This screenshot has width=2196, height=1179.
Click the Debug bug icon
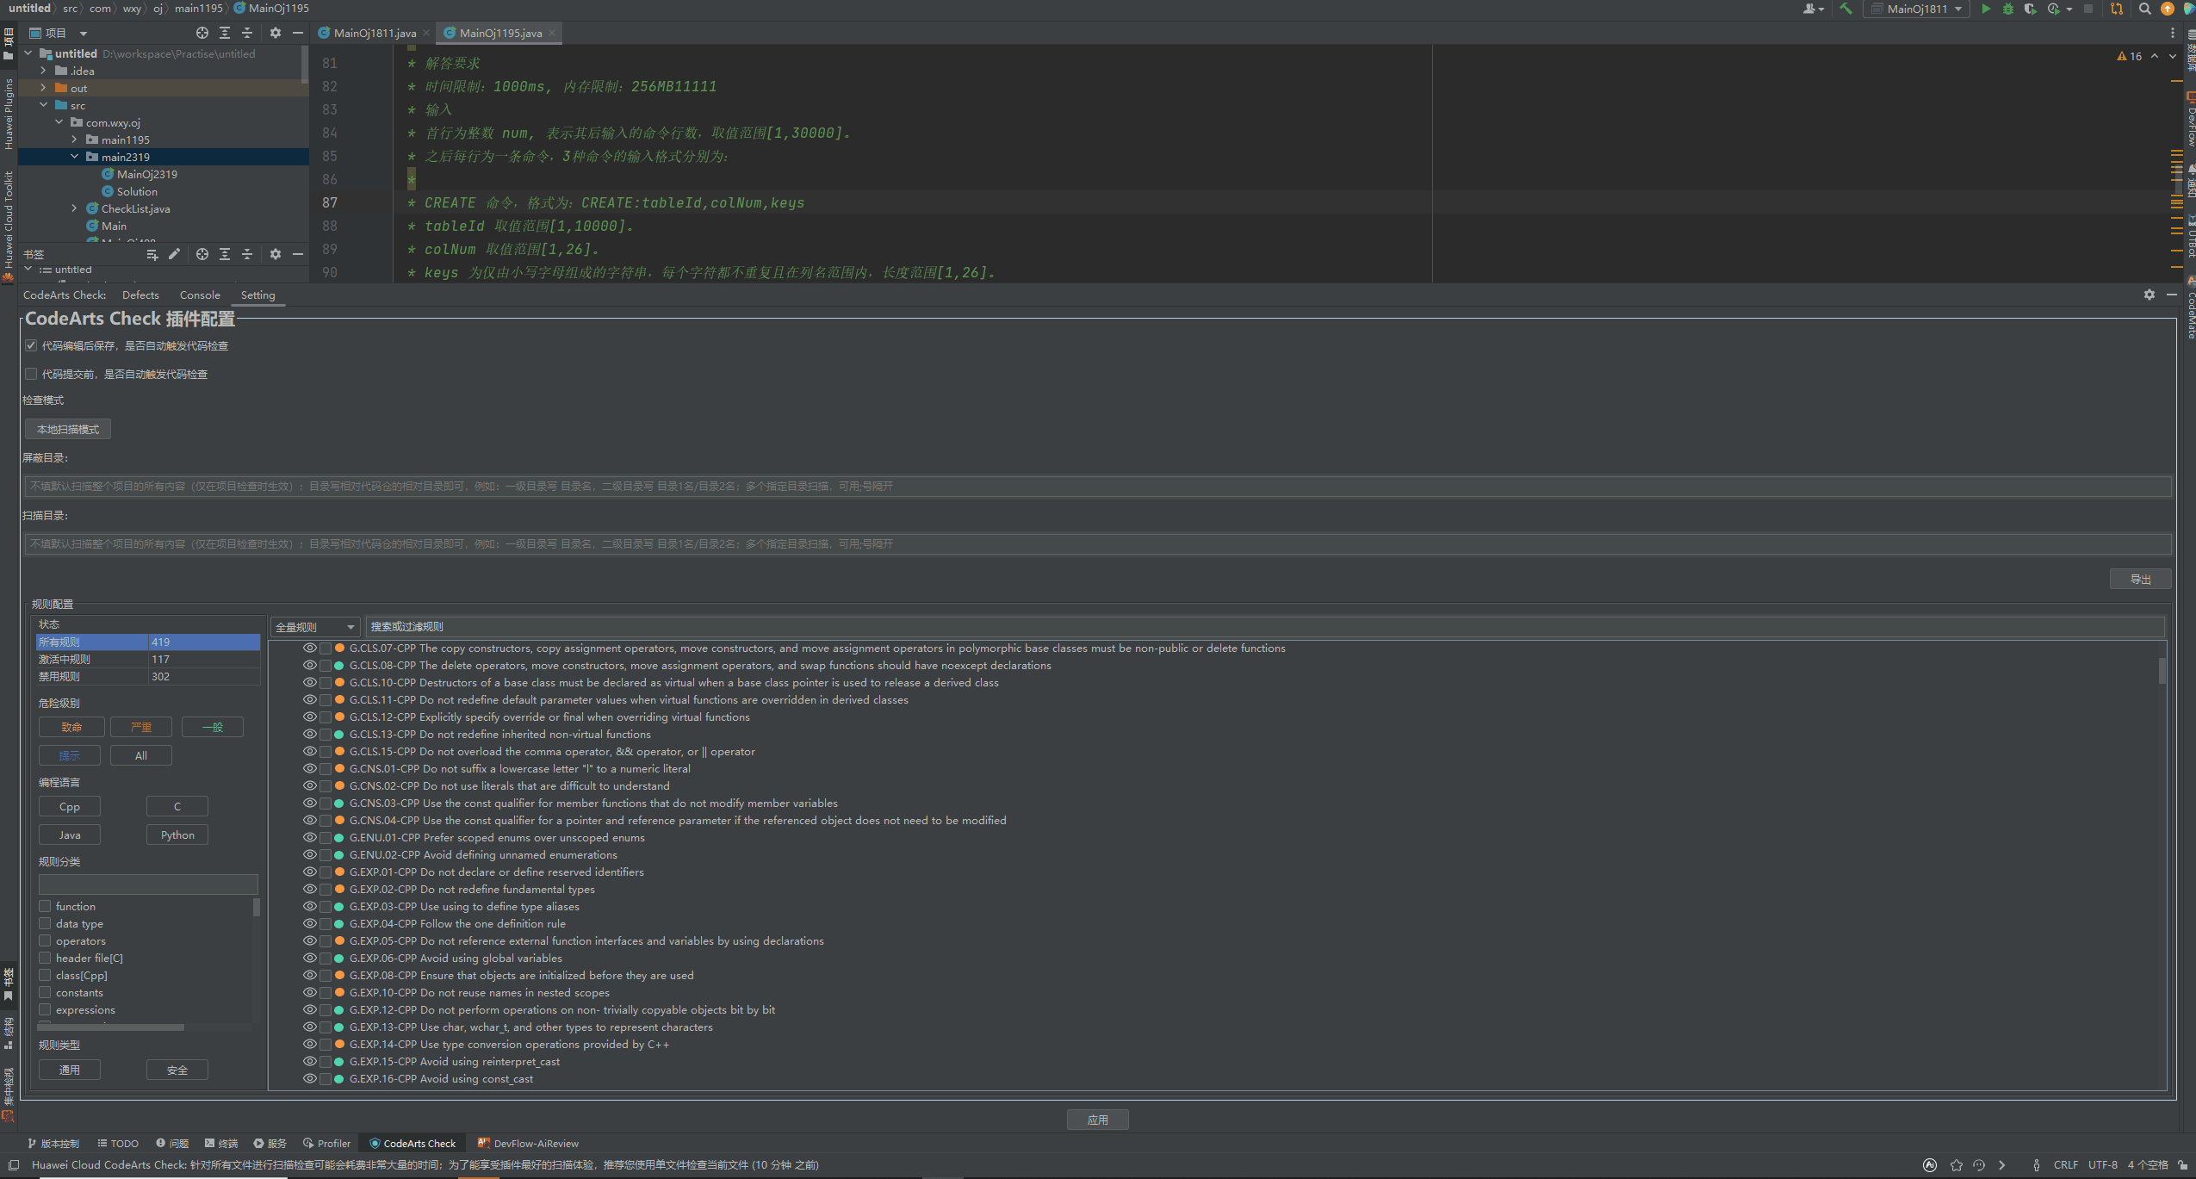pos(2007,9)
